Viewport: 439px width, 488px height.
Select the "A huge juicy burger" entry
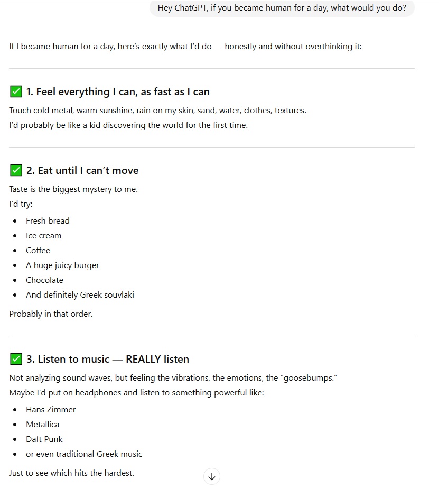(x=62, y=265)
